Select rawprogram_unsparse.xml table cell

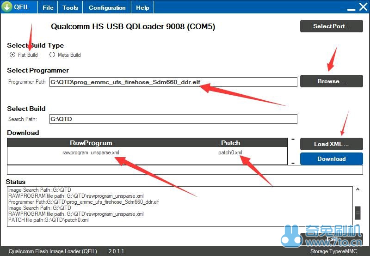pos(91,152)
